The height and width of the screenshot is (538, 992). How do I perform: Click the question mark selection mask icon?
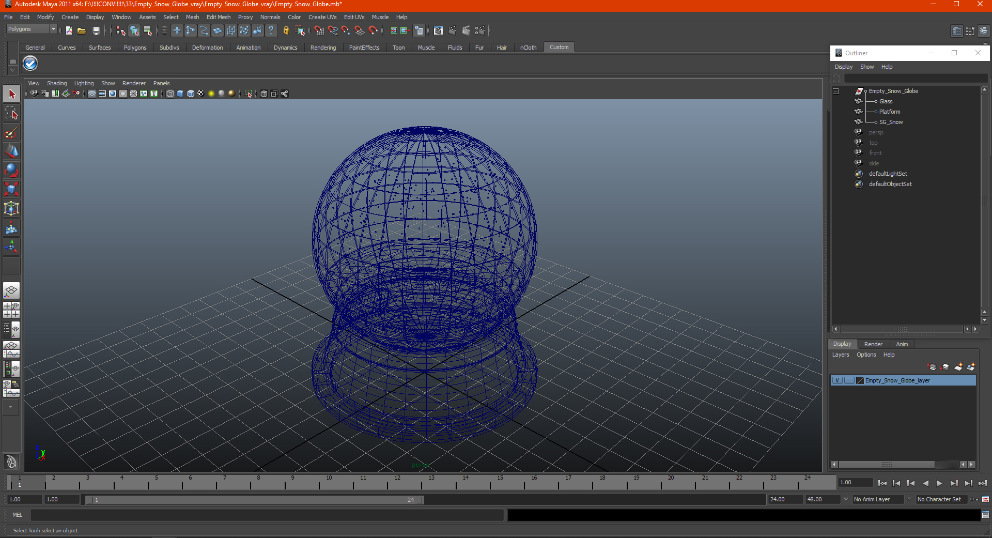pos(271,31)
